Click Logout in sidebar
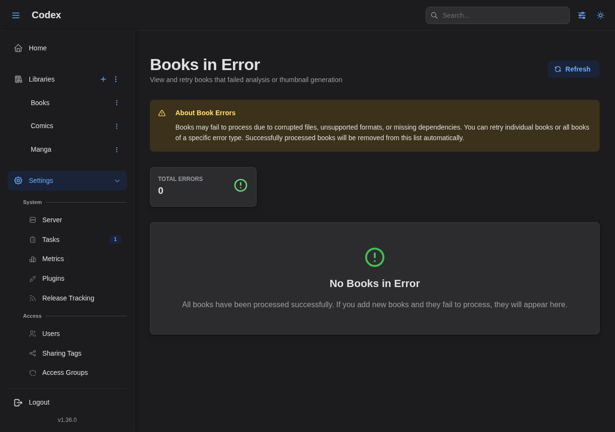 click(x=67, y=402)
